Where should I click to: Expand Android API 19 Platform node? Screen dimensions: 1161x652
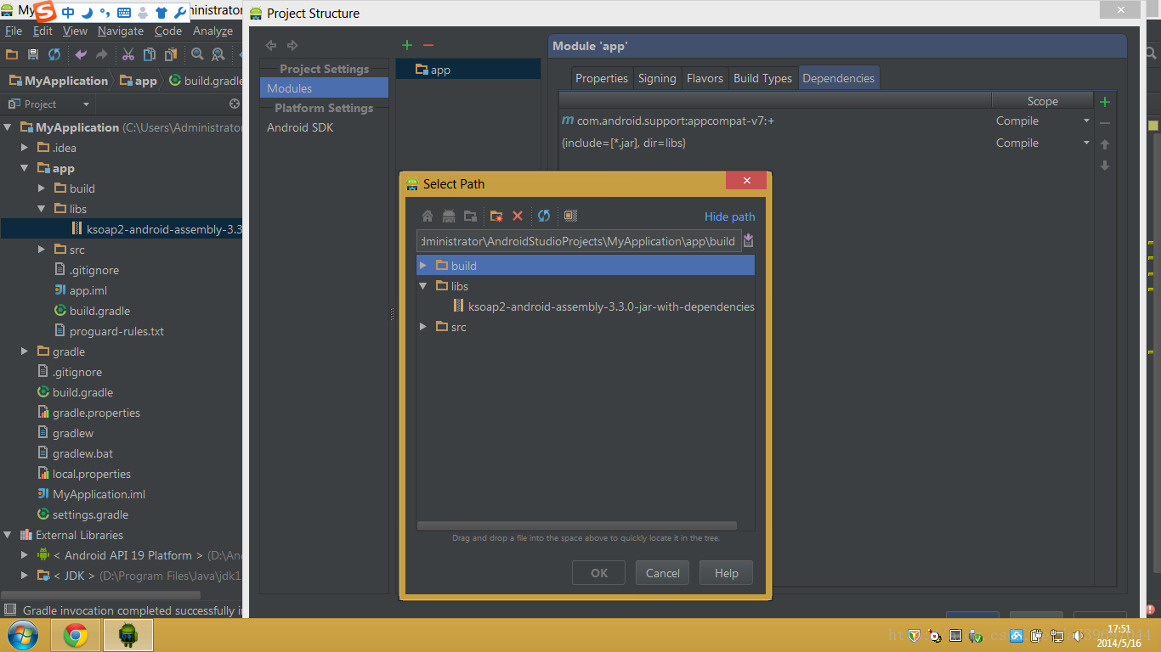tap(25, 555)
